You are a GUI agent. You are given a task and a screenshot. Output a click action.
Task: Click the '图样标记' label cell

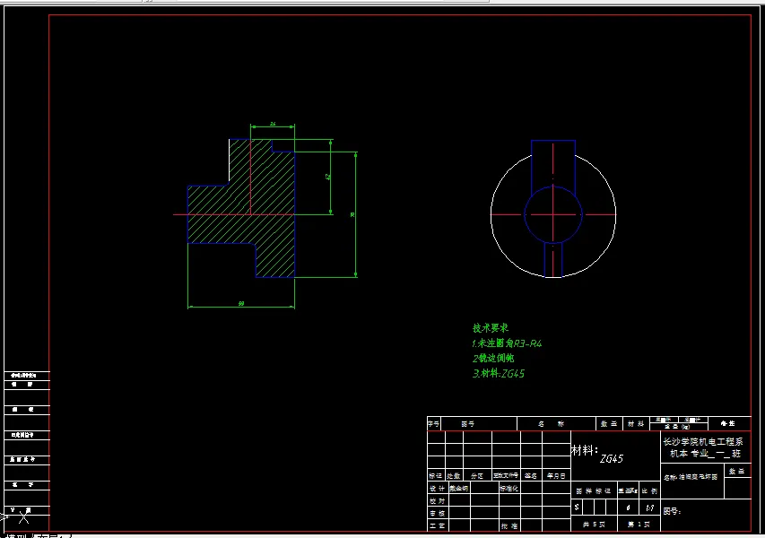[594, 491]
